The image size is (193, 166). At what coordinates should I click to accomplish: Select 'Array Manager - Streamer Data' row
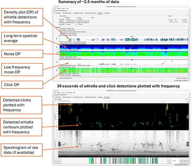124,29
